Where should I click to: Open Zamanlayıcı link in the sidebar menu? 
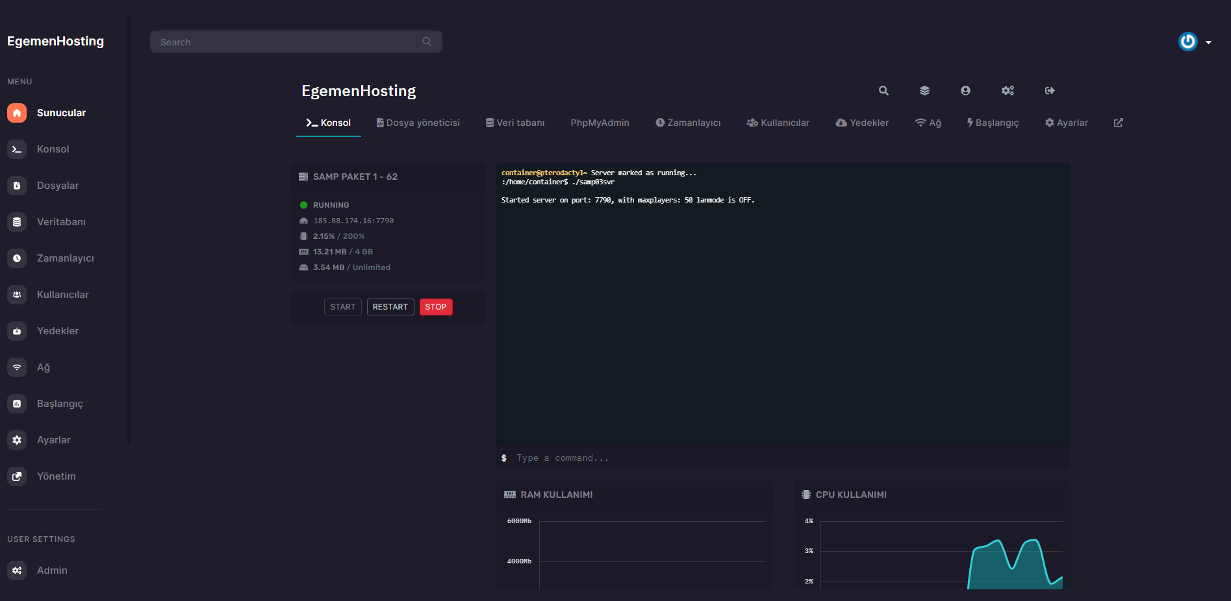(66, 258)
